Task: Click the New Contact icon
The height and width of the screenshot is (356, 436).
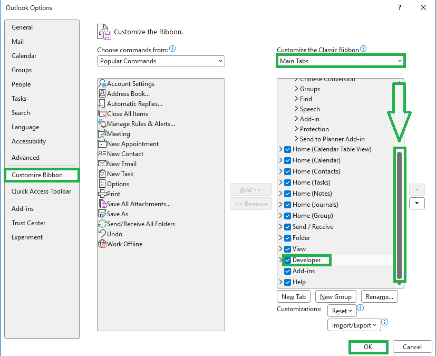Action: pos(102,153)
